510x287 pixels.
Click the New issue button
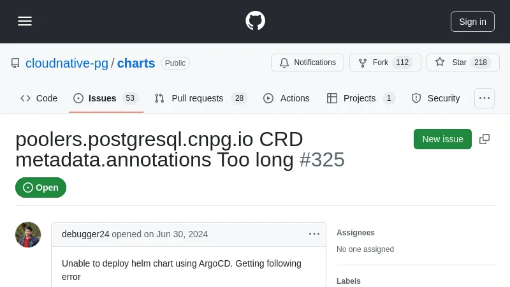(442, 139)
